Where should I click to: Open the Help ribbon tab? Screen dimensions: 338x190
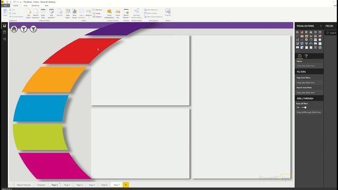46,5
